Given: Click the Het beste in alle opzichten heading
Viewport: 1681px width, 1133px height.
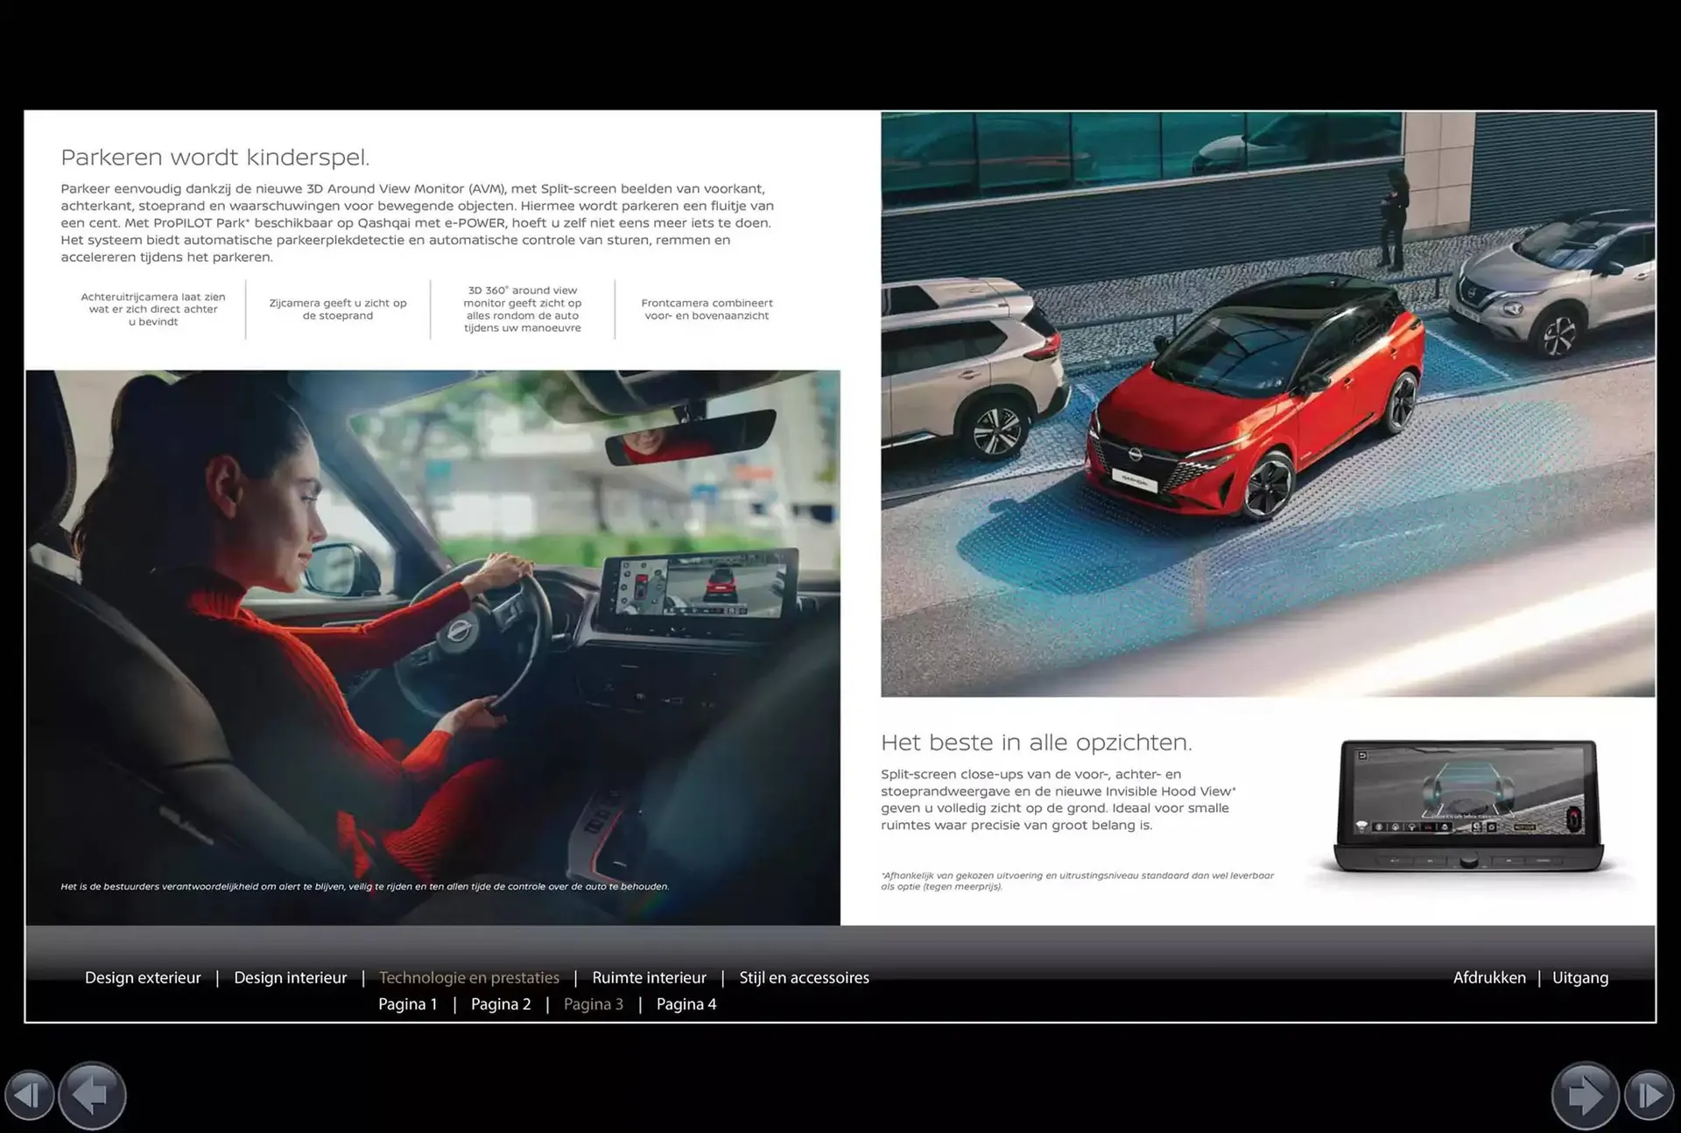Looking at the screenshot, I should (x=1037, y=742).
